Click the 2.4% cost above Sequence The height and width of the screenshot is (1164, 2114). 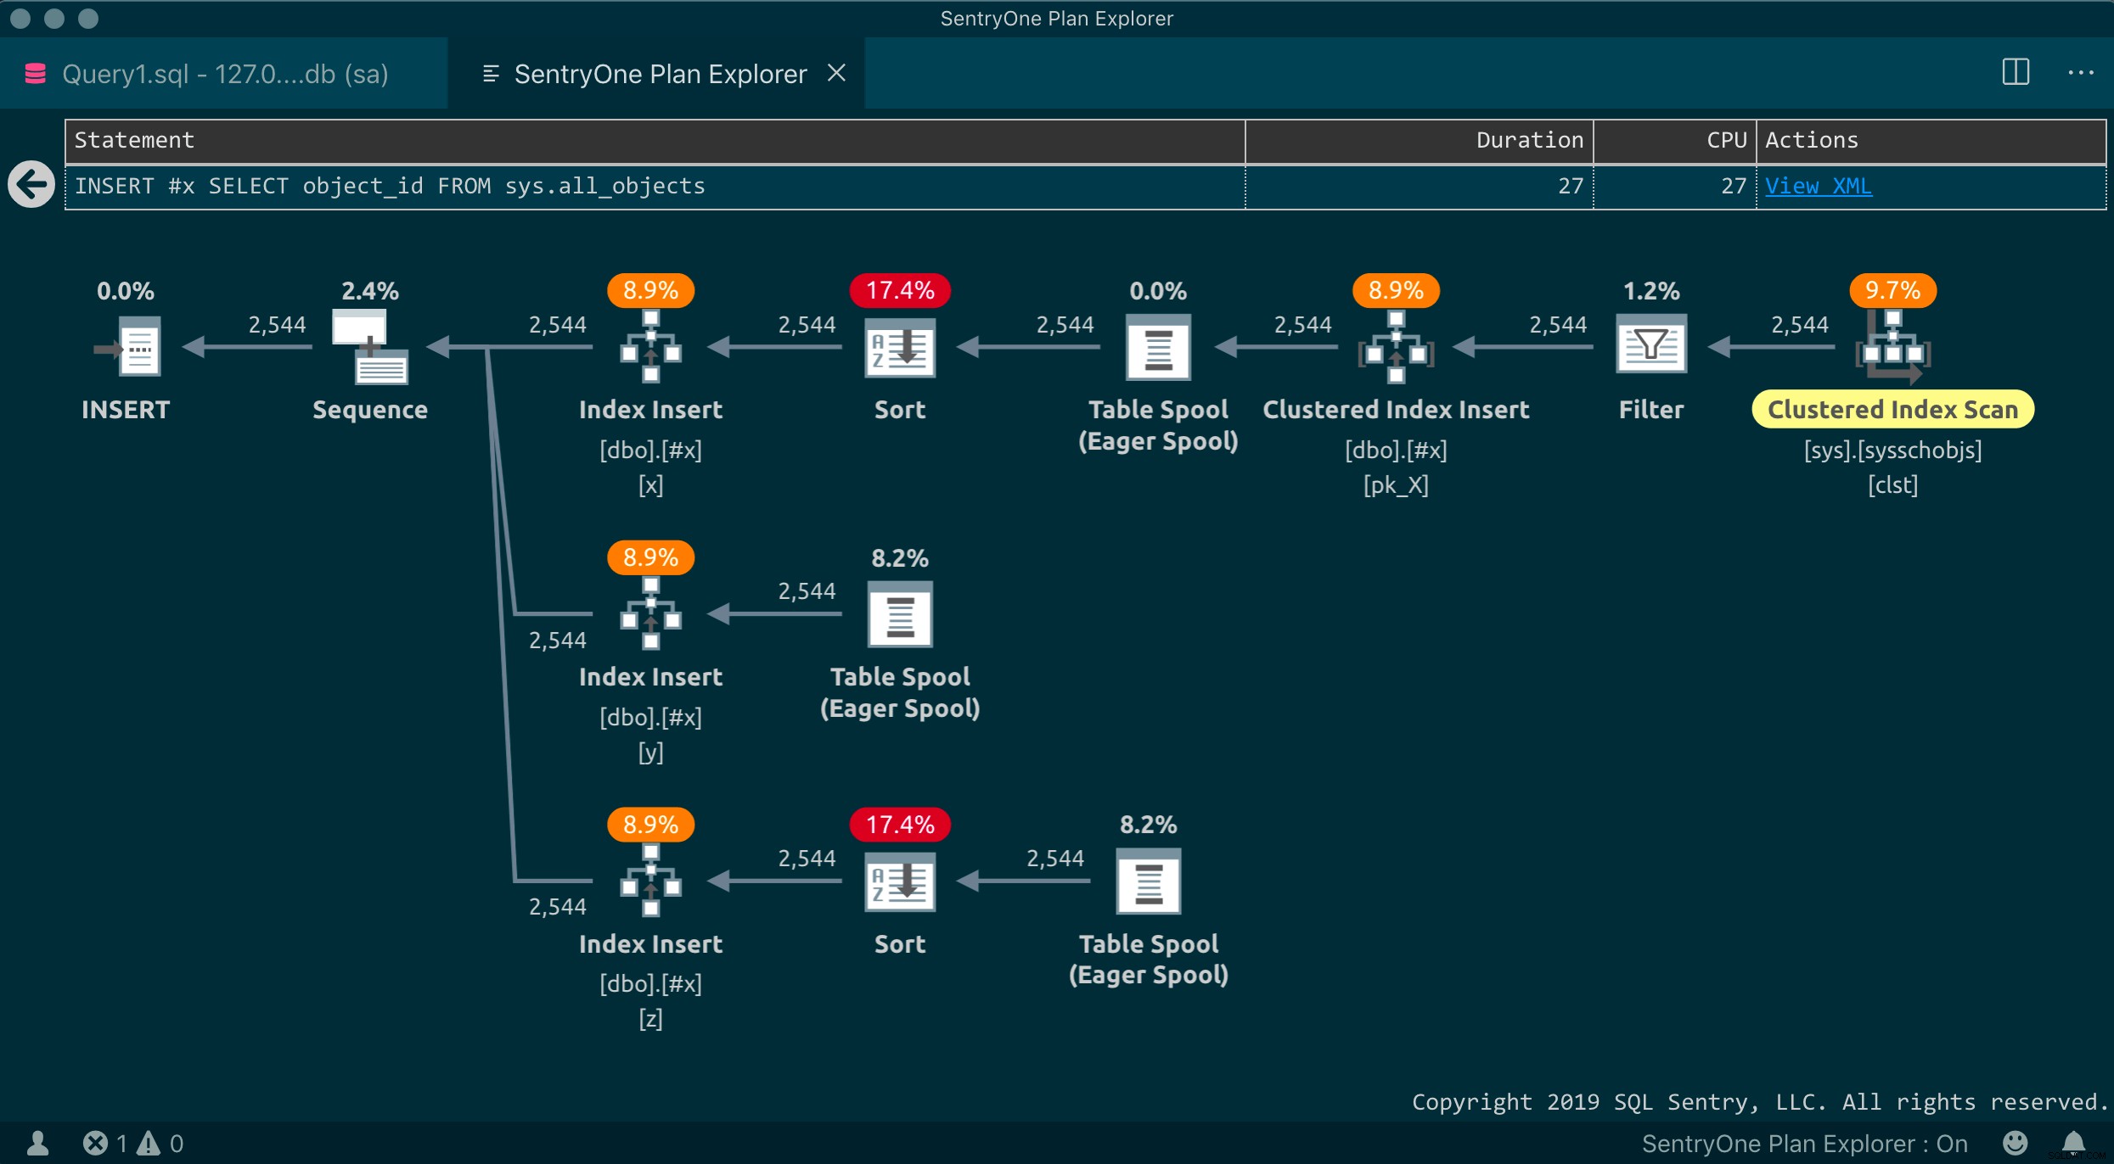[370, 291]
